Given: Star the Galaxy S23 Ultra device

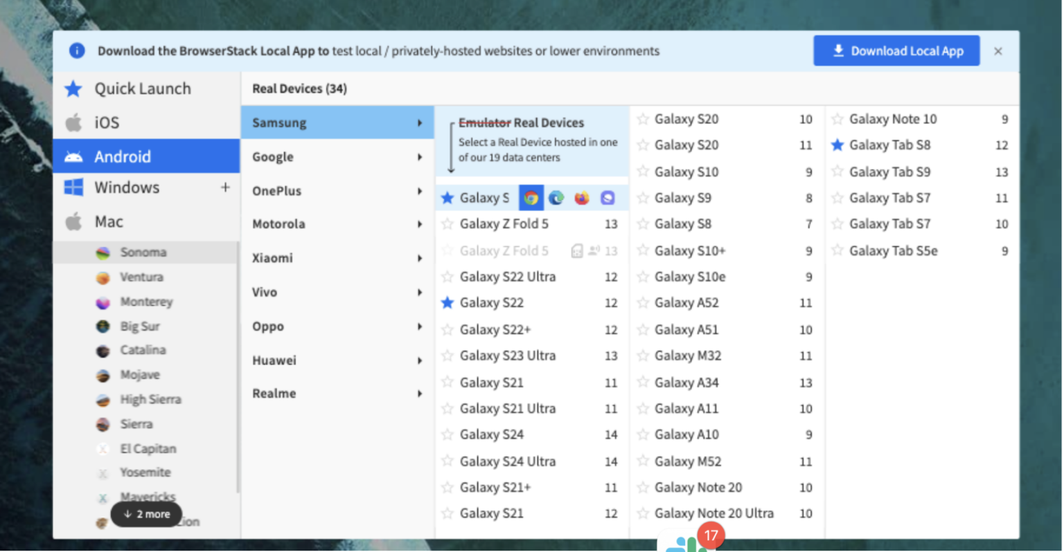Looking at the screenshot, I should [447, 356].
